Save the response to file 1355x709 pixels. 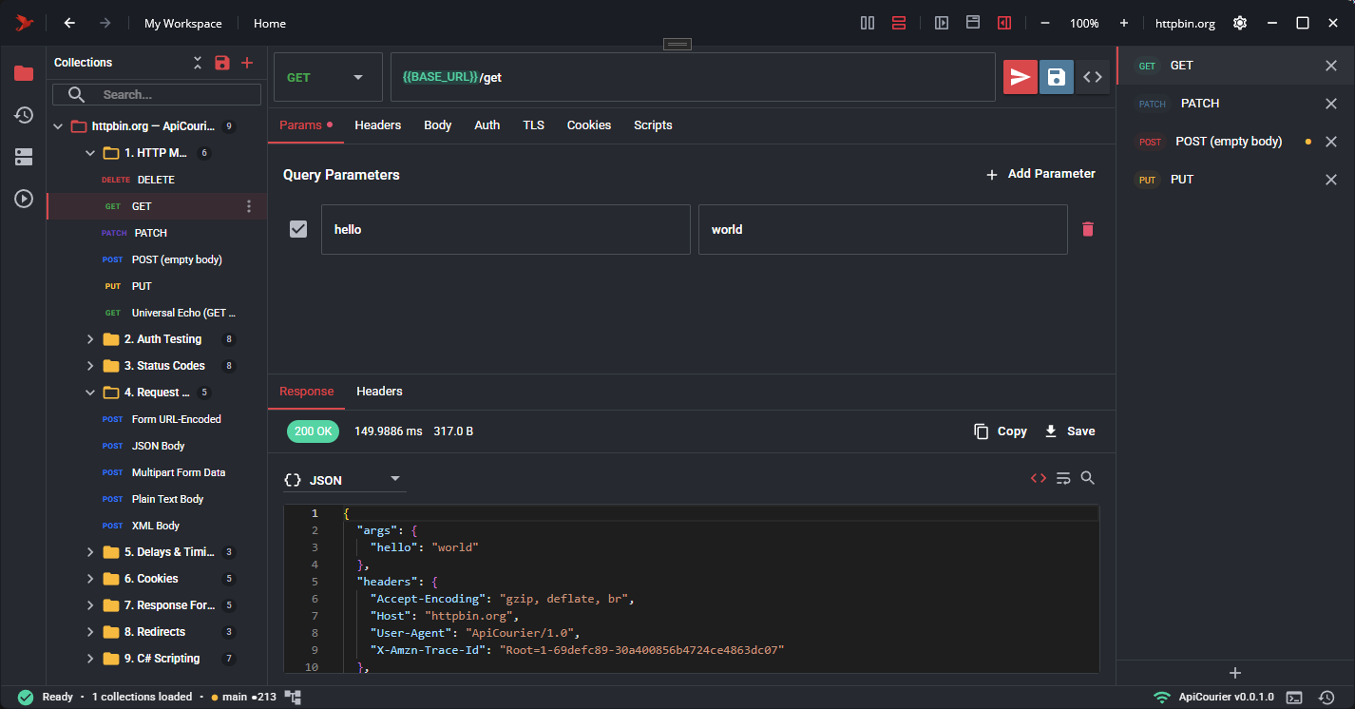tap(1070, 431)
